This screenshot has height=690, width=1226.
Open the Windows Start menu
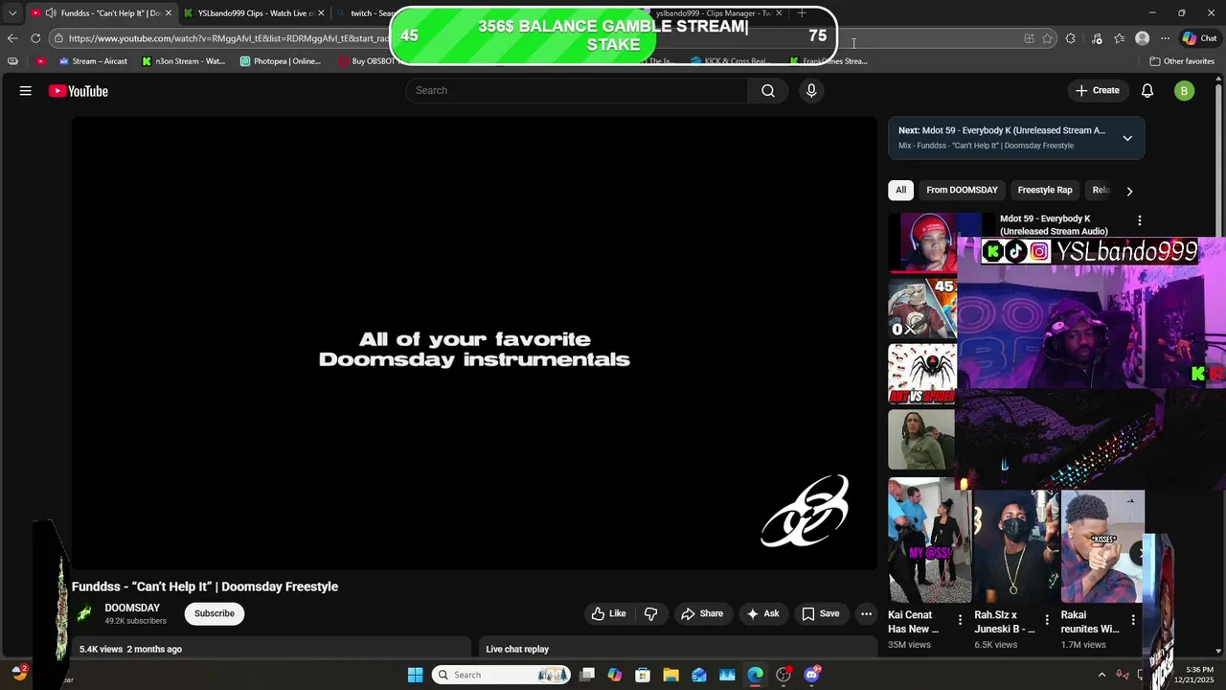click(415, 675)
